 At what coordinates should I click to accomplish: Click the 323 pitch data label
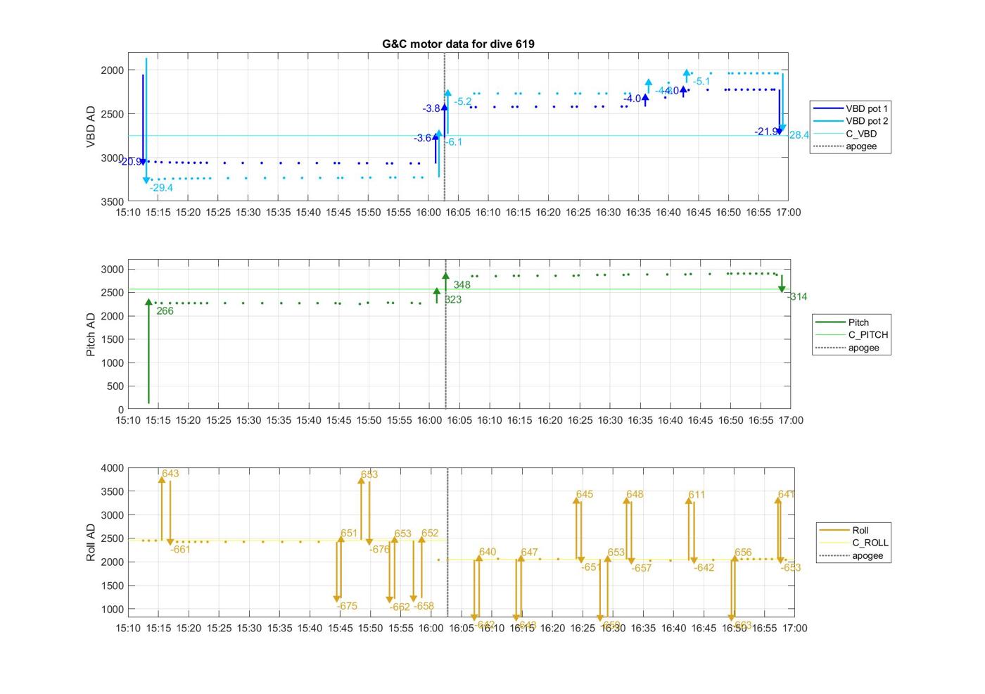point(453,300)
